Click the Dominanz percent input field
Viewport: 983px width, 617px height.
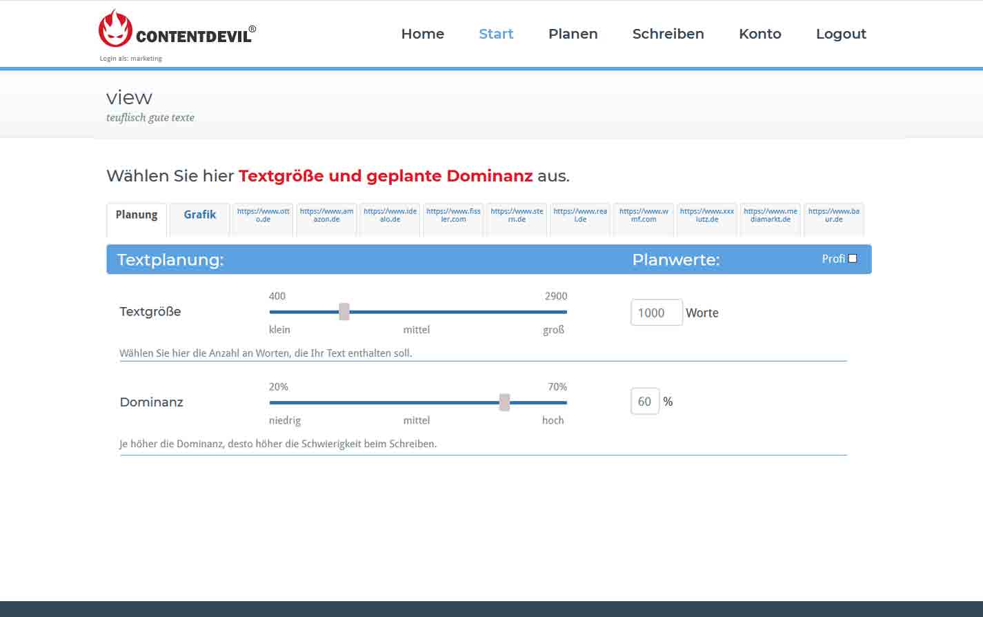click(x=644, y=402)
